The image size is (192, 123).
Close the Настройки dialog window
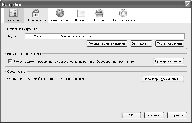point(188,5)
